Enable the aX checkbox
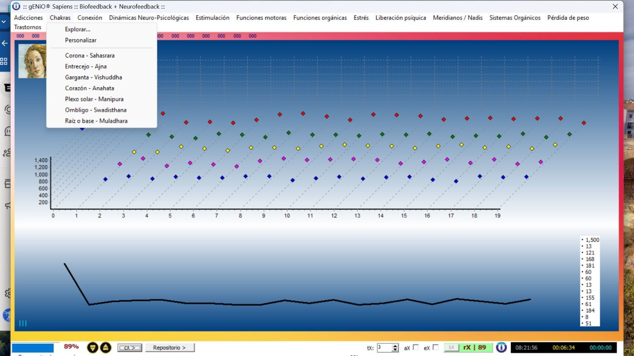Image resolution: width=634 pixels, height=356 pixels. 416,347
